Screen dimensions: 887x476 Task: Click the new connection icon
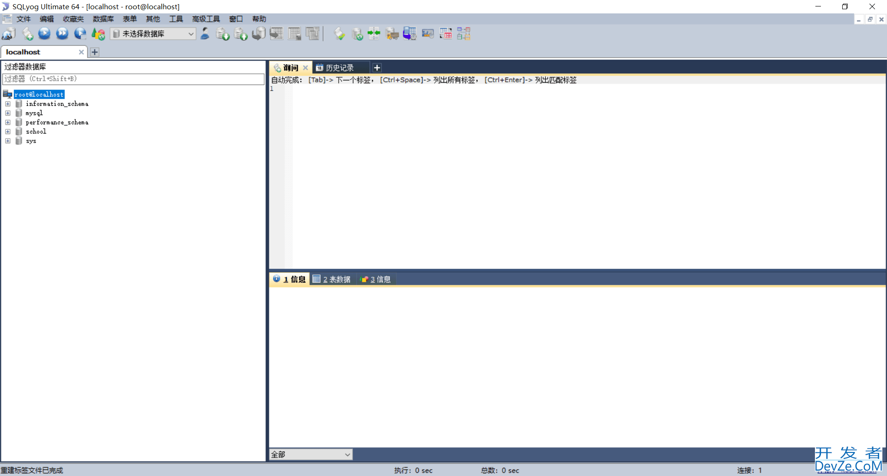(x=9, y=34)
